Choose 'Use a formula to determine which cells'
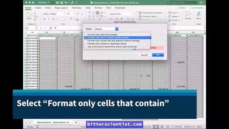This screenshot has width=229, height=129. [117, 47]
